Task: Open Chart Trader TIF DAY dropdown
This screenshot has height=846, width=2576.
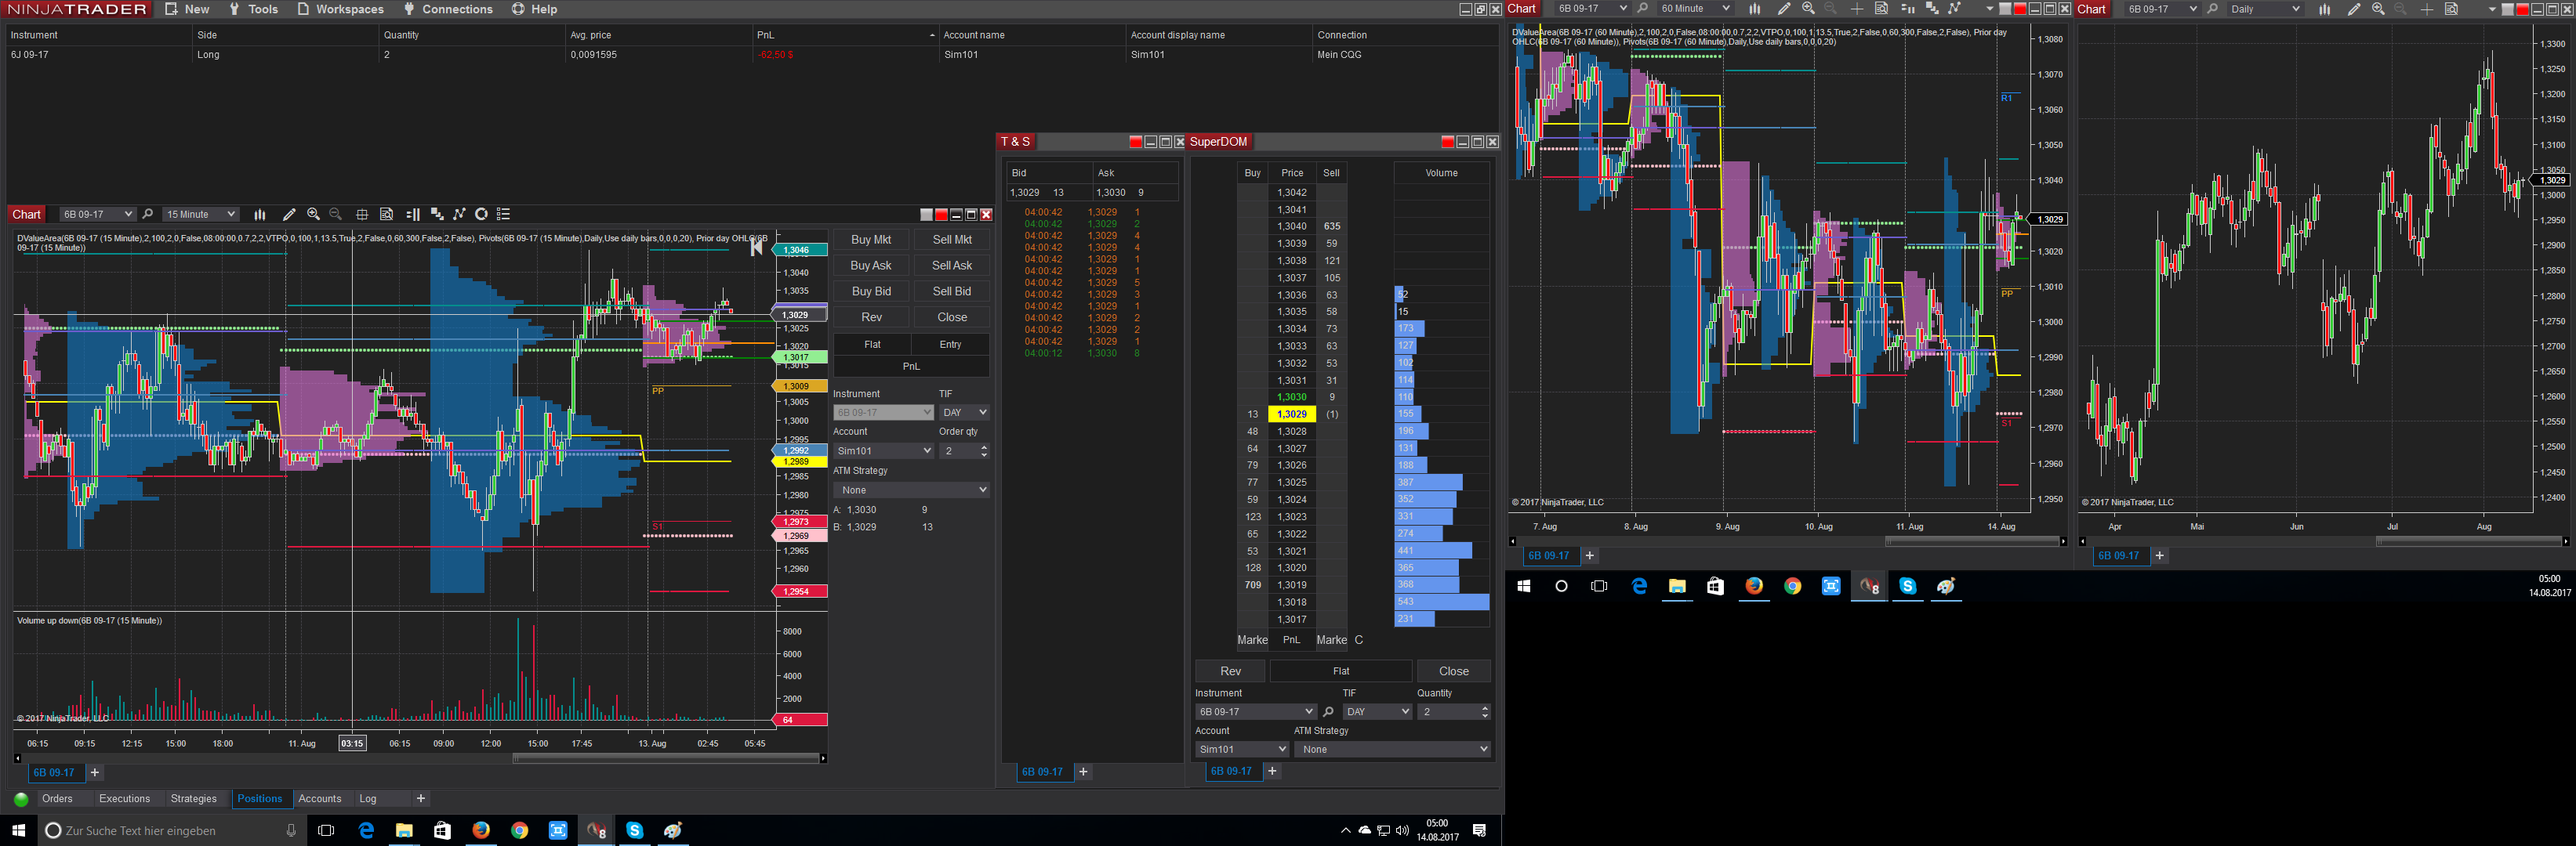Action: click(x=964, y=413)
